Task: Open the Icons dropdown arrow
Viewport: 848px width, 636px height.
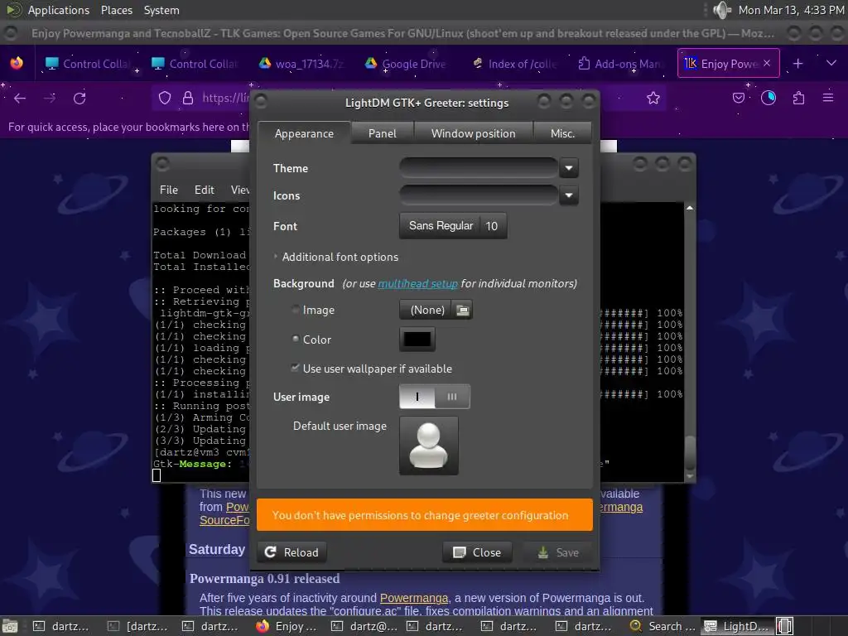Action: tap(568, 195)
